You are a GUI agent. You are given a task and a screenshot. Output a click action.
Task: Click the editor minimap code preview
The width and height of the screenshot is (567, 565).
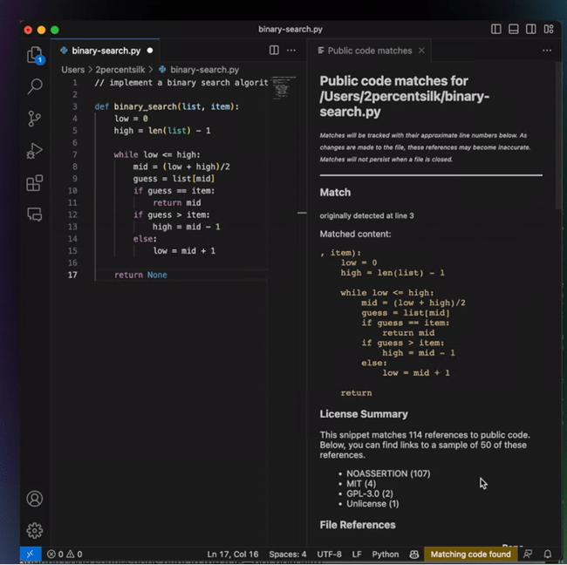(283, 87)
